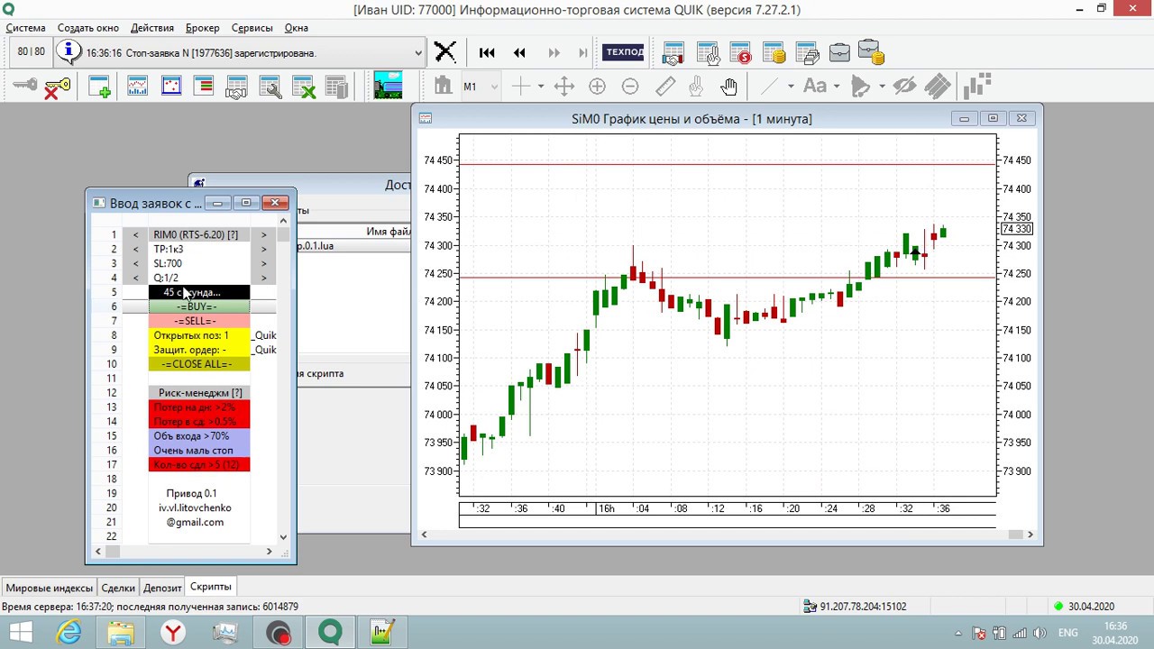1154x649 pixels.
Task: Click the copy table icon
Action: [336, 87]
